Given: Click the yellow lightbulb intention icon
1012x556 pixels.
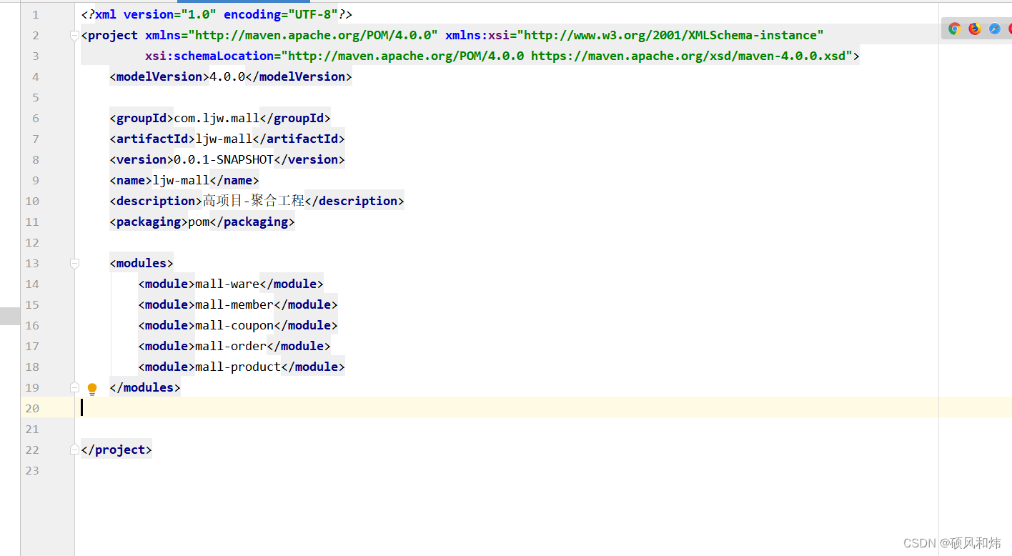Looking at the screenshot, I should 92,389.
